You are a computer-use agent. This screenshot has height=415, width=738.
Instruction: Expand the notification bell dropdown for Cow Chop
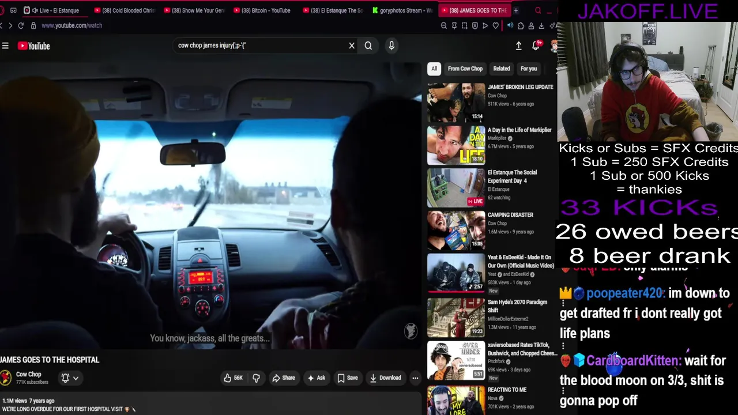(70, 378)
